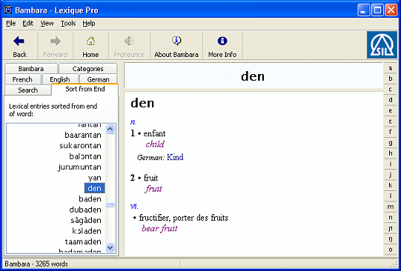Image resolution: width=401 pixels, height=271 pixels.
Task: Select the entry taamaden
Action: pyautogui.click(x=83, y=241)
